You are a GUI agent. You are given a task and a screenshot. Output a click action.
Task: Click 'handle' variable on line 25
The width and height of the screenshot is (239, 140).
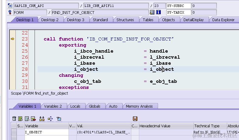(x=159, y=51)
